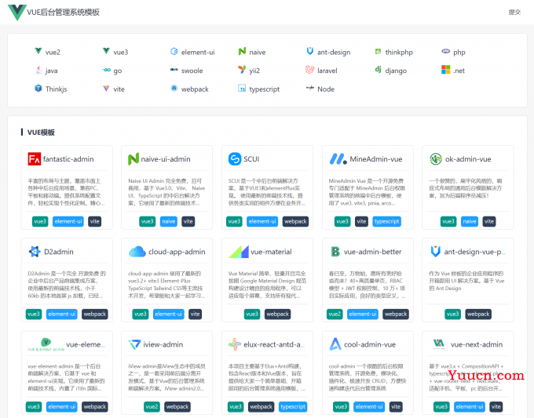Open the vue-admin-better card logo

point(335,252)
